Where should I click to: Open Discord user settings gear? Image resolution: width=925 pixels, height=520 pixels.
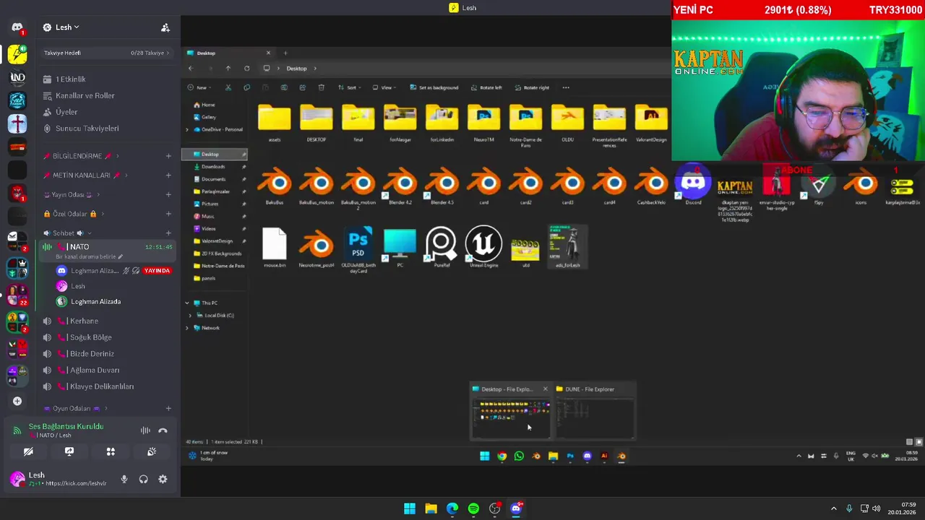pos(163,479)
